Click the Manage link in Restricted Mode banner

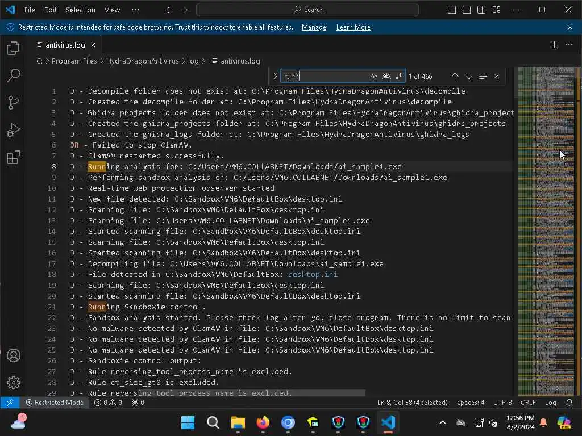(x=314, y=27)
